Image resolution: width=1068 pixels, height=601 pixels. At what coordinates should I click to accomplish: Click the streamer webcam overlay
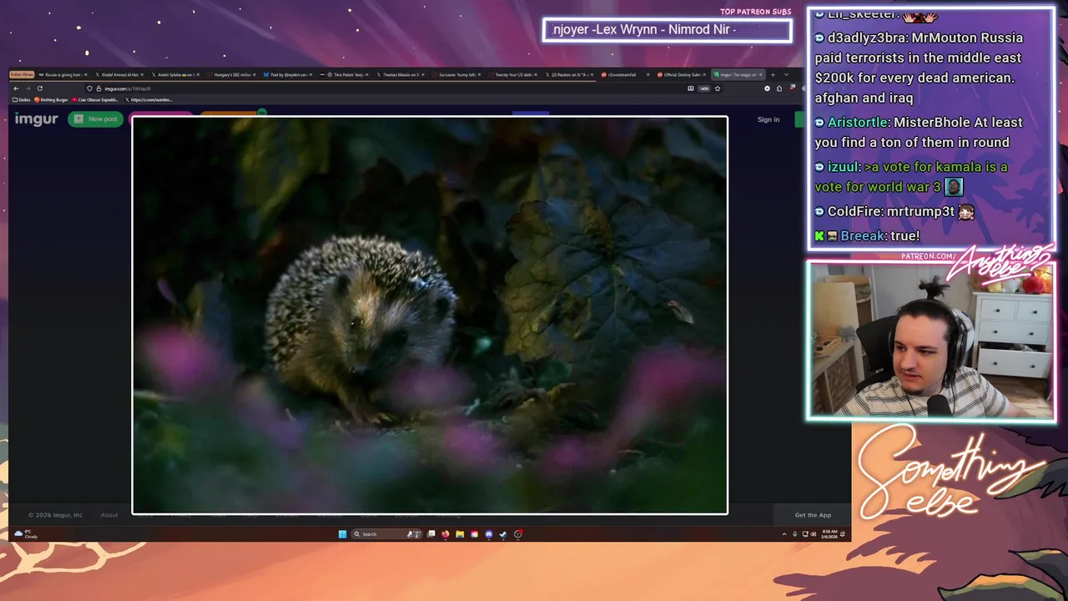pyautogui.click(x=930, y=341)
